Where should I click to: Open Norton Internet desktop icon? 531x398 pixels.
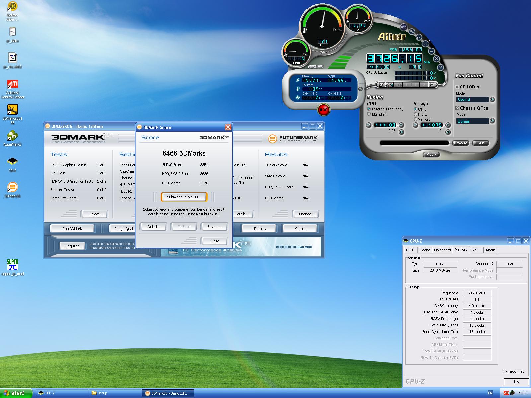click(x=12, y=11)
